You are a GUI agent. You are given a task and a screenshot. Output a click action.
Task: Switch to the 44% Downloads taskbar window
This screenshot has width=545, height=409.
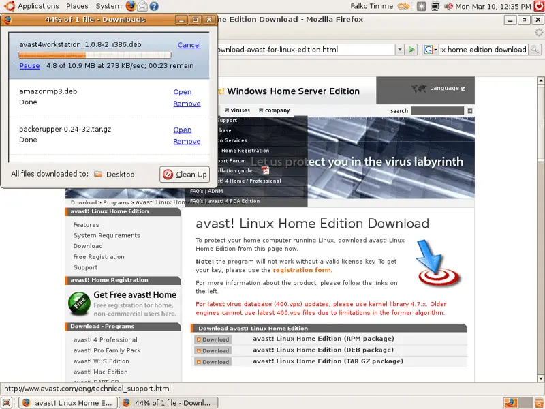tap(168, 403)
